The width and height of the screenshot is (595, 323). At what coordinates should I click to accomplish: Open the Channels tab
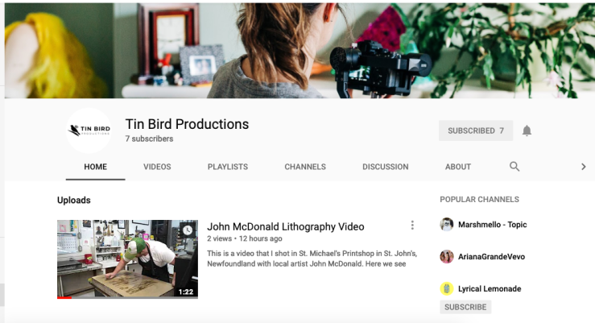coord(305,167)
